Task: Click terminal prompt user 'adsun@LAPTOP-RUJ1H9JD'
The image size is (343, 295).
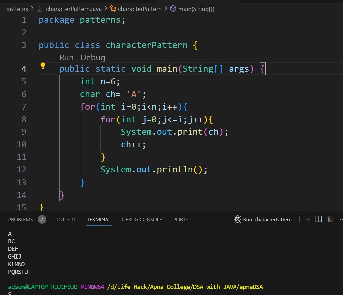Action: tap(43, 287)
